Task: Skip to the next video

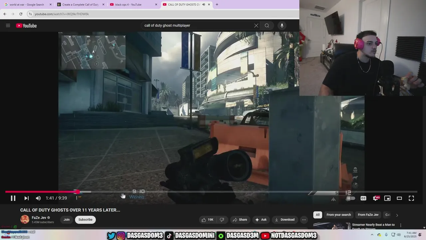Action: (x=26, y=198)
